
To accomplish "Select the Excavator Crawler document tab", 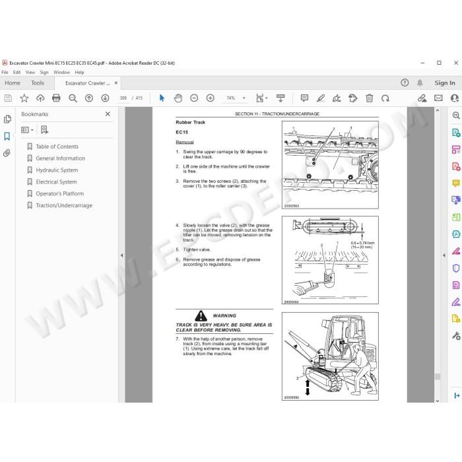I will (x=88, y=83).
